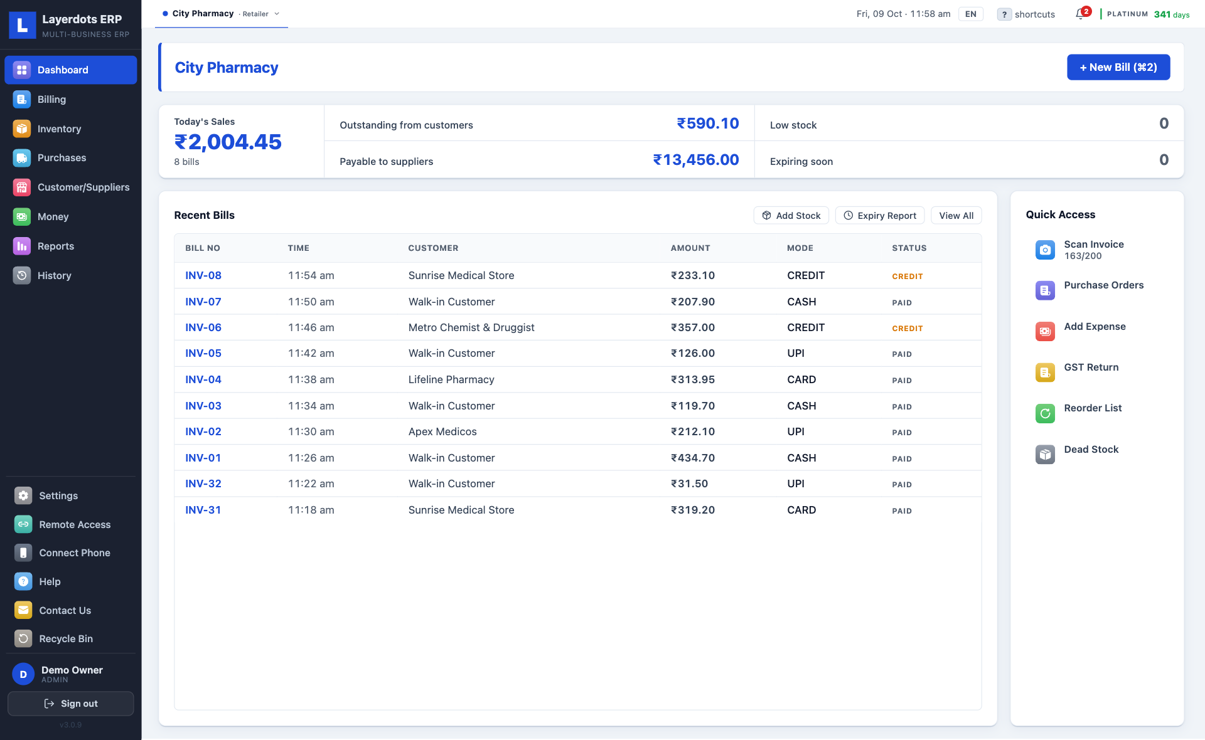Open the Expiry Report button

click(x=879, y=215)
